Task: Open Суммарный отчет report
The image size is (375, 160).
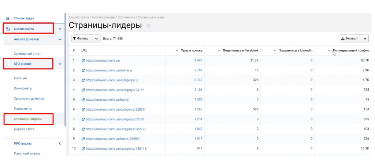Action: pos(27,54)
